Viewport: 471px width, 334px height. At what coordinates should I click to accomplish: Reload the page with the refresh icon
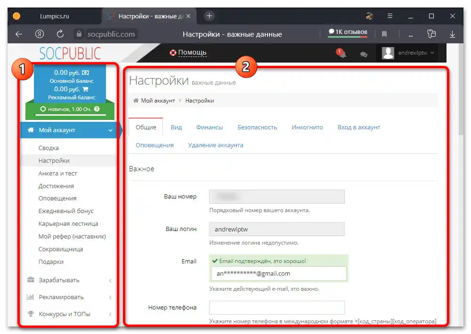(60, 34)
